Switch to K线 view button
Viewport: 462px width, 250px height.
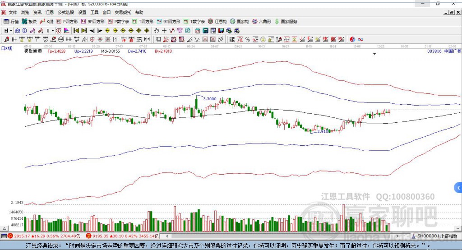46,22
